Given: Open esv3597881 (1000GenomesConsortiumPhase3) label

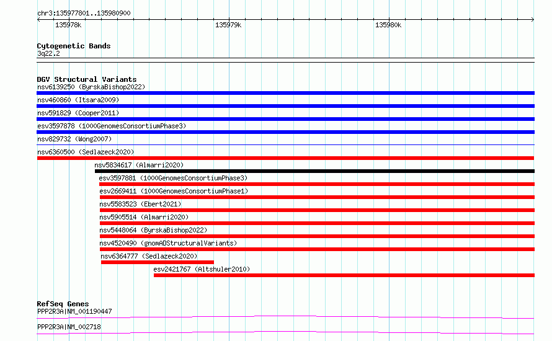Looking at the screenshot, I should [x=173, y=178].
